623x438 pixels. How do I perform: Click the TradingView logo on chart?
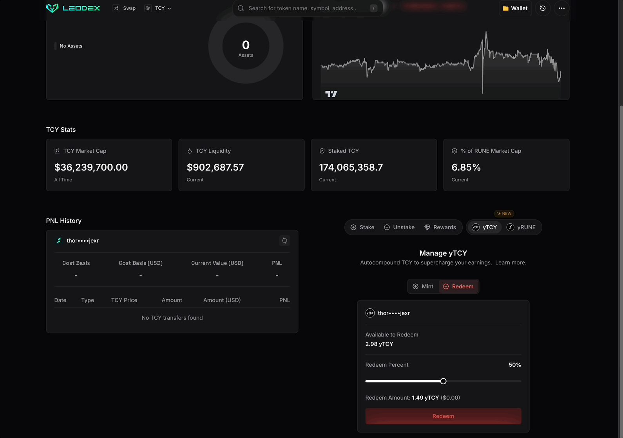(331, 94)
